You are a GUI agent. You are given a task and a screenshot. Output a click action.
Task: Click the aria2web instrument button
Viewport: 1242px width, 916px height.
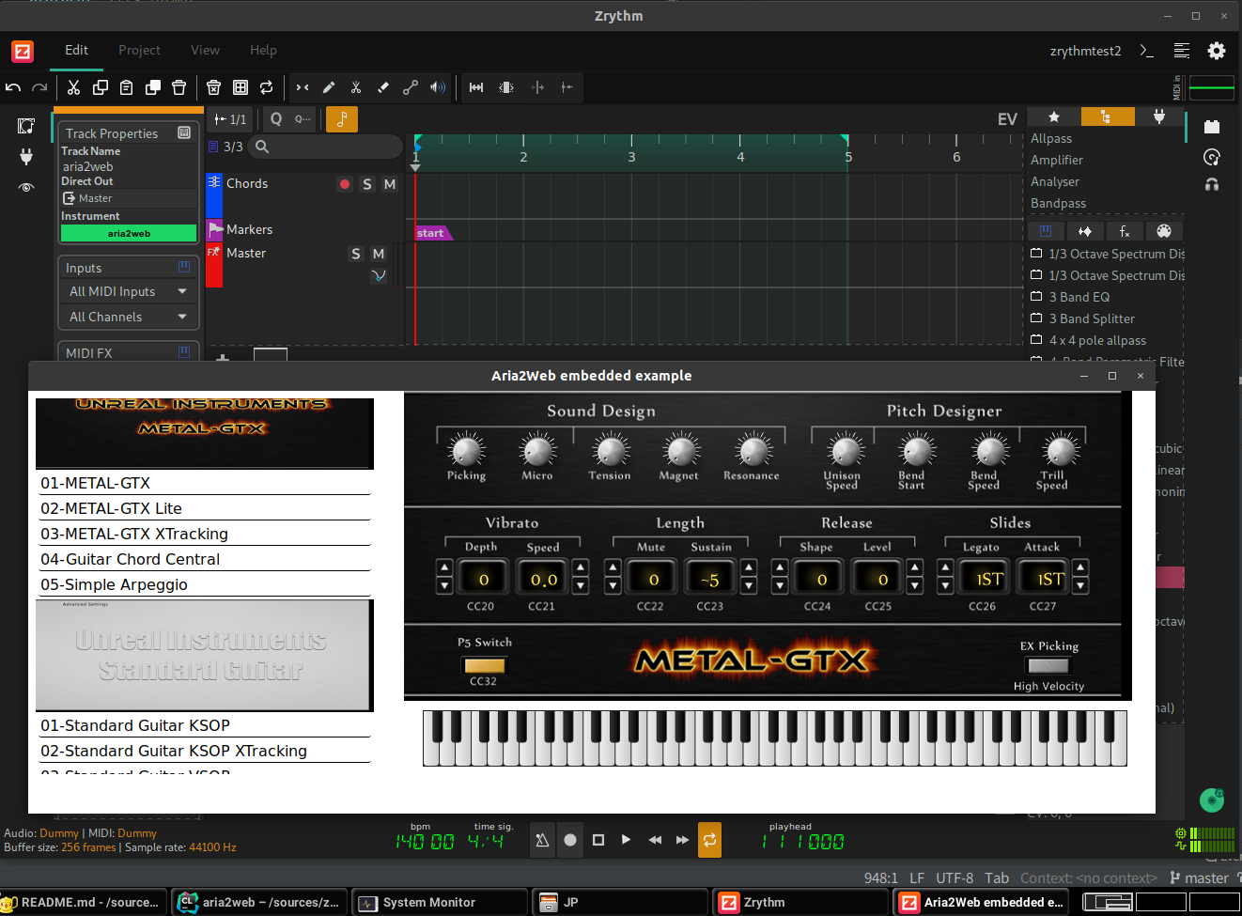129,233
